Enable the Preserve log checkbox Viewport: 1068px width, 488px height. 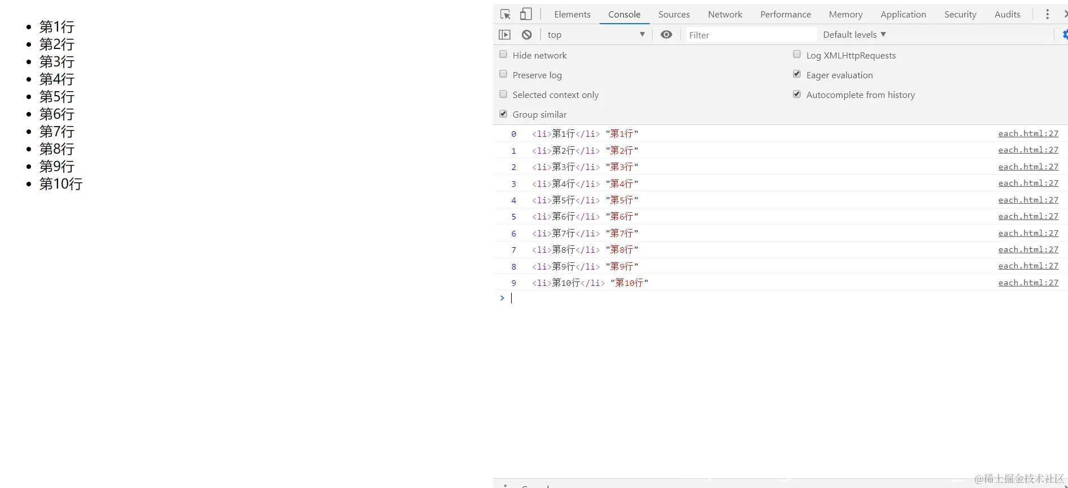pyautogui.click(x=503, y=74)
